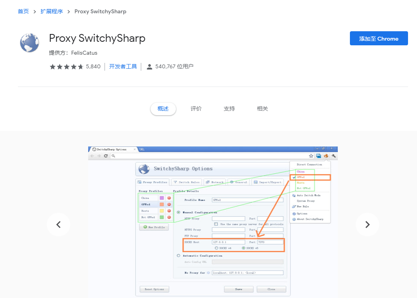Select the SOCKS v4 radio button

(x=216, y=248)
